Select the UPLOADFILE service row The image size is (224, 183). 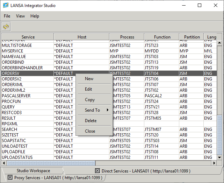14,152
